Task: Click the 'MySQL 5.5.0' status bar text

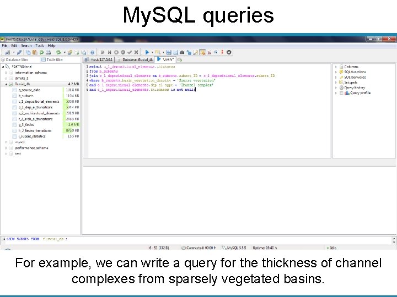Action: (x=237, y=248)
